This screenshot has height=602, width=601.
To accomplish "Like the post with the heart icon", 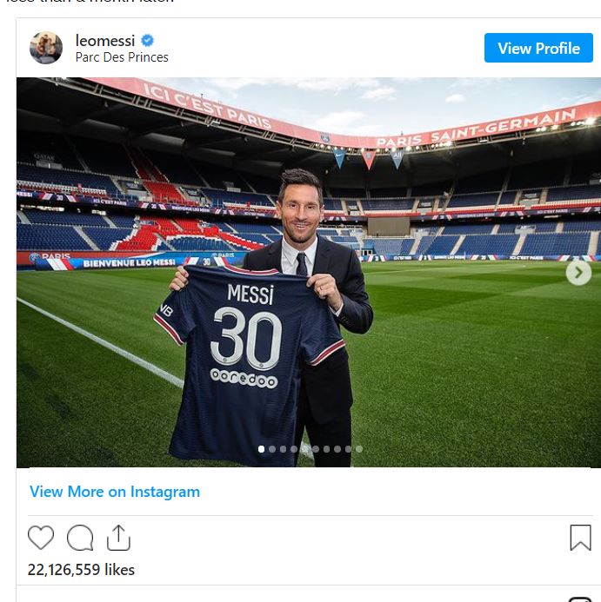I will tap(41, 538).
